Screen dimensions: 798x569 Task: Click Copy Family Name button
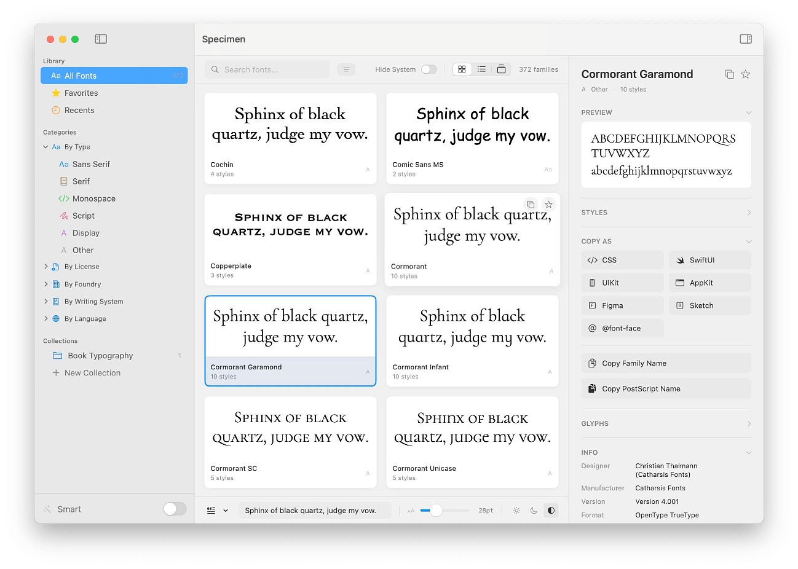(666, 363)
